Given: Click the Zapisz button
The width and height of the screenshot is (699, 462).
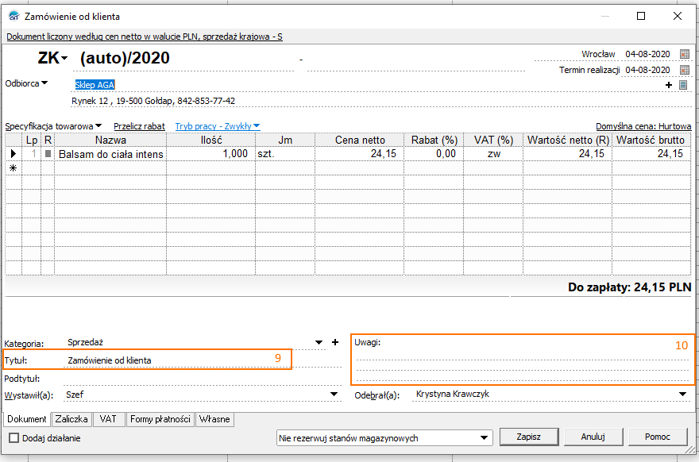Looking at the screenshot, I should point(528,437).
